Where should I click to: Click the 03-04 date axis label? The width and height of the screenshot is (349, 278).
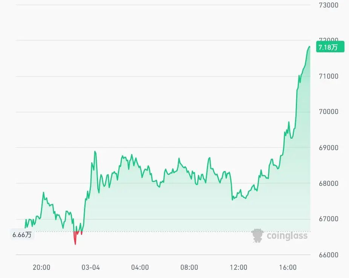(x=90, y=268)
